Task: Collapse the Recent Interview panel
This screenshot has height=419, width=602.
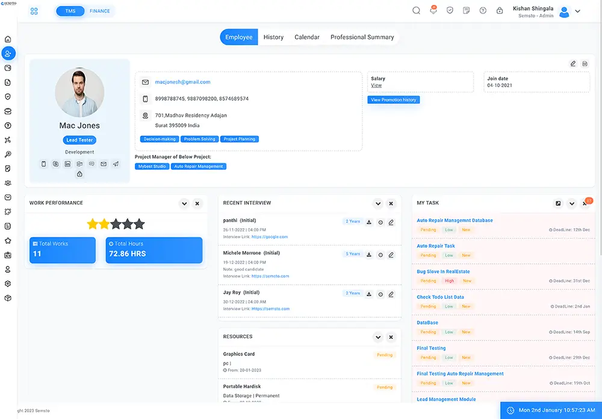Action: 378,203
